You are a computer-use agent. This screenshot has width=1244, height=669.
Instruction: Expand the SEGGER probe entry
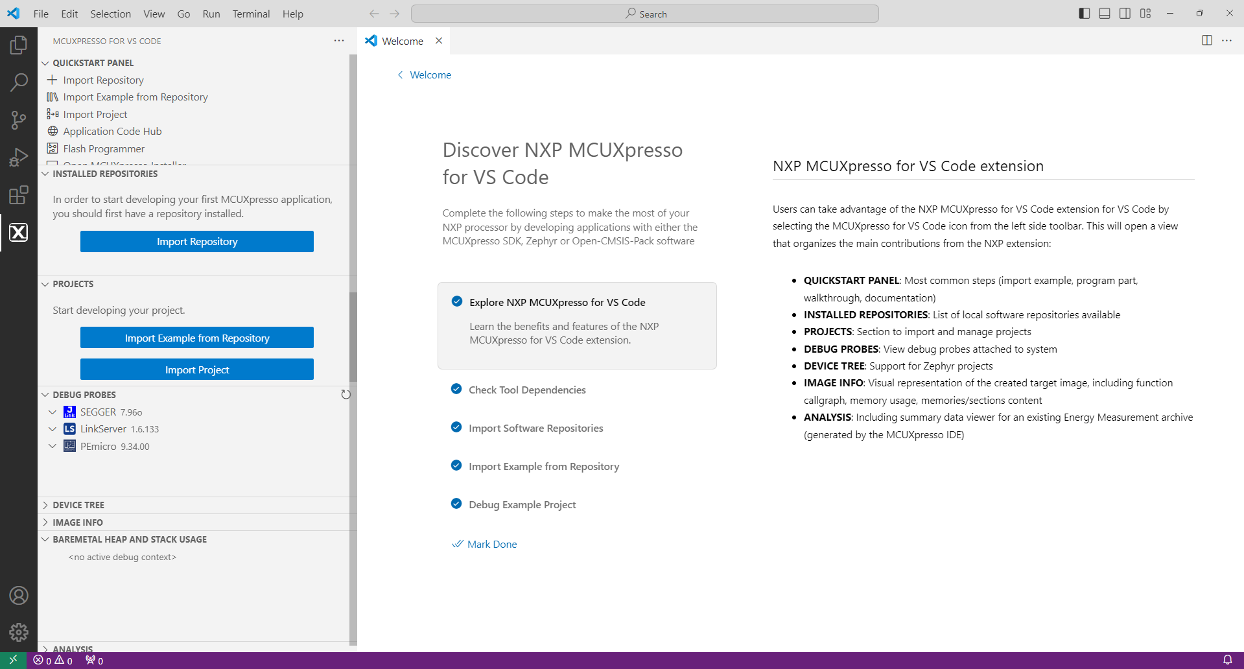(x=53, y=412)
